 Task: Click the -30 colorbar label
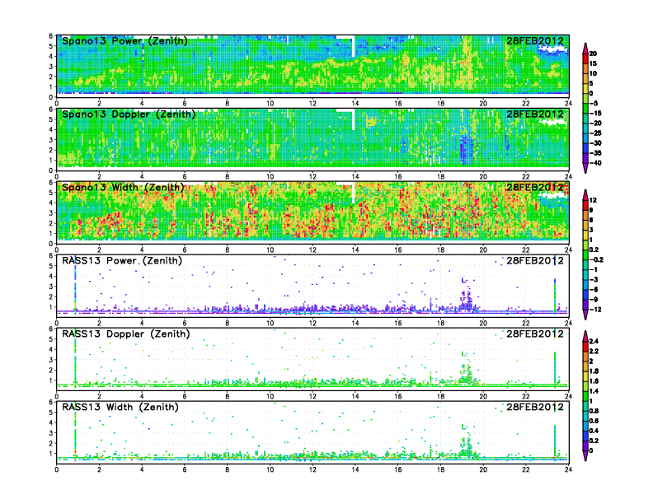(595, 143)
